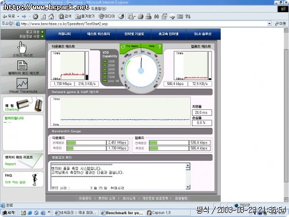
Task: Click the 회원탈퇴 footer link
Action: [x=181, y=198]
